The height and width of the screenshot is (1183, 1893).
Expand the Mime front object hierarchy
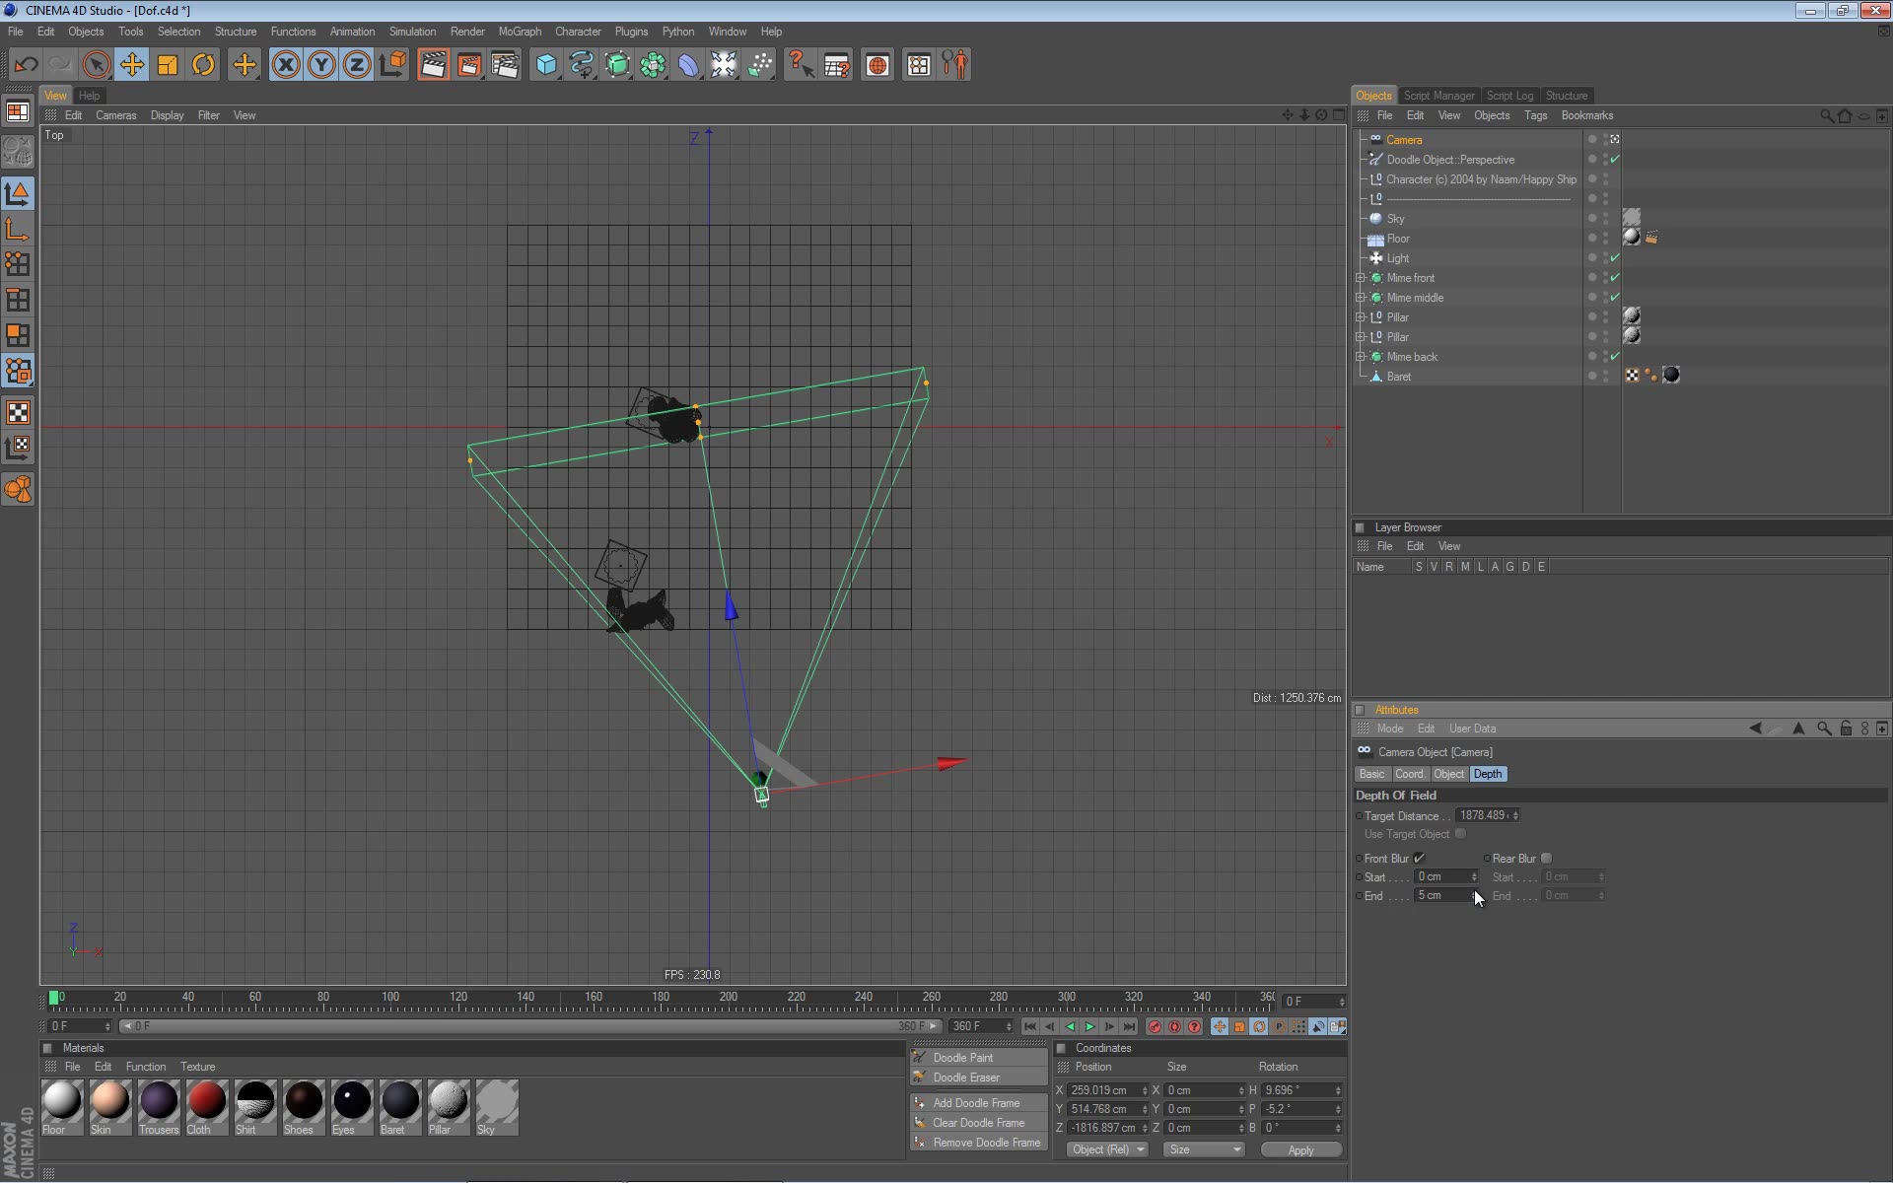1362,277
